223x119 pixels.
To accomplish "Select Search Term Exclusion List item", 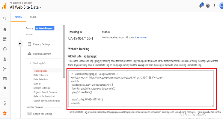I will coord(46,101).
